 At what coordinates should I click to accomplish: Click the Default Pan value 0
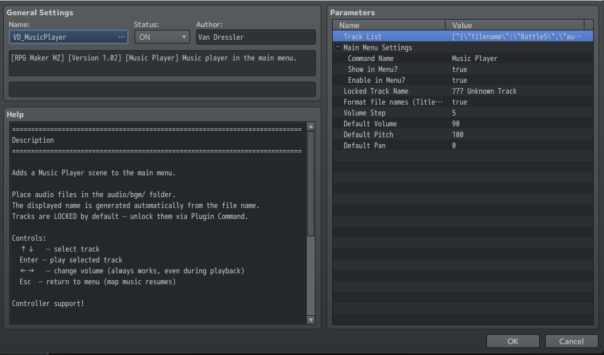pos(454,145)
